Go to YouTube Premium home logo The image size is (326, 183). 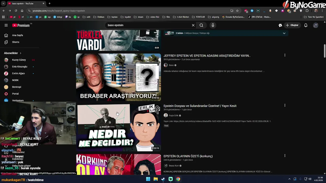click(x=21, y=25)
